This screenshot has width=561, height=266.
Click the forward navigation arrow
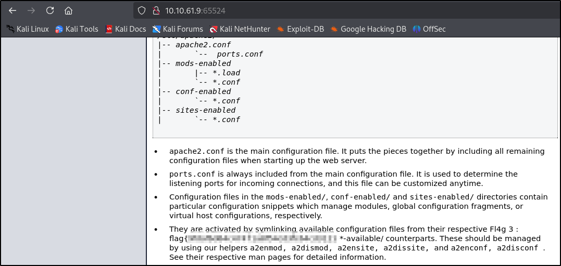click(31, 10)
